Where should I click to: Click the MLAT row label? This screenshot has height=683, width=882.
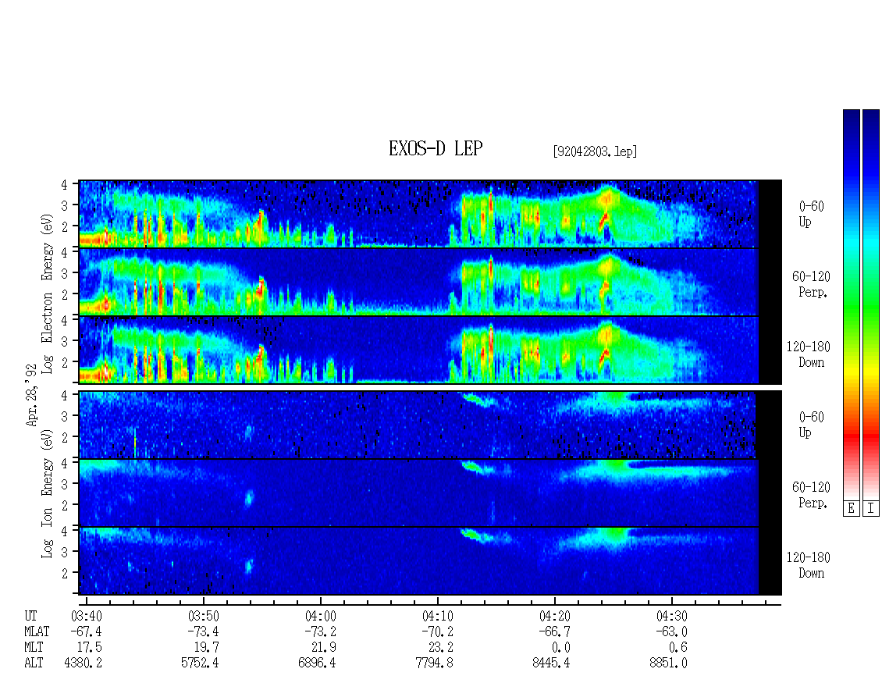click(x=37, y=631)
